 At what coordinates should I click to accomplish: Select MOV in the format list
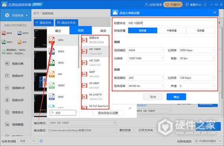(63, 51)
